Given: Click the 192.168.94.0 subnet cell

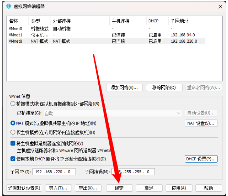Looking at the screenshot, I should coord(183,35).
